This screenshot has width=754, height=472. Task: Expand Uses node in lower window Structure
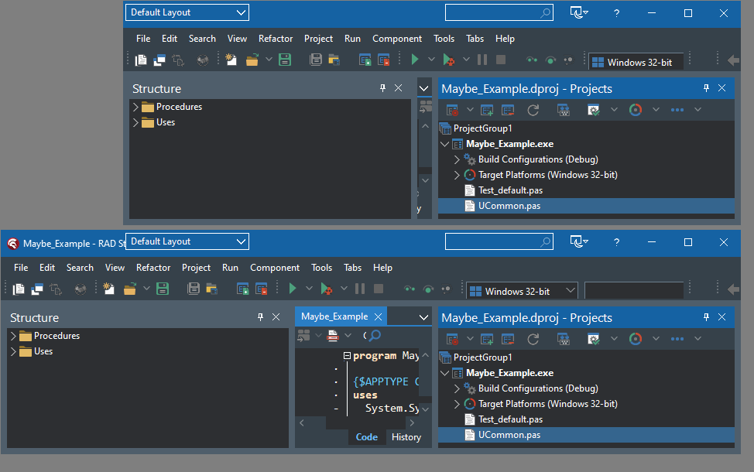pyautogui.click(x=13, y=351)
